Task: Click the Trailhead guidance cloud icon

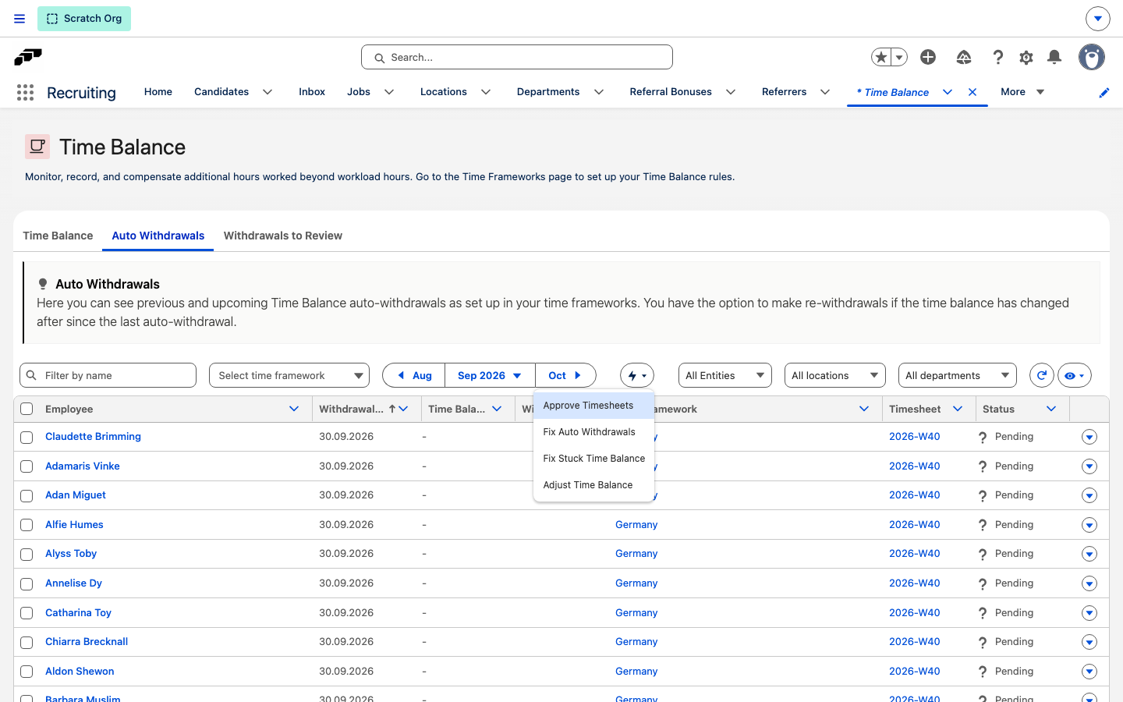Action: click(x=964, y=57)
